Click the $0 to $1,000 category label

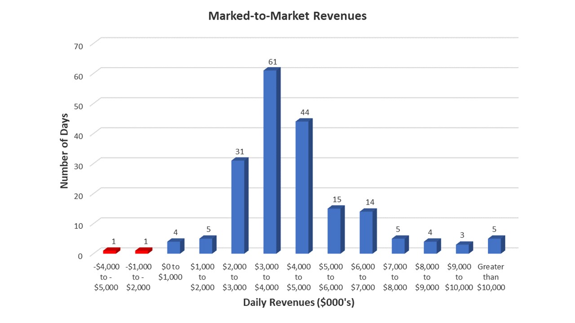[x=170, y=272]
